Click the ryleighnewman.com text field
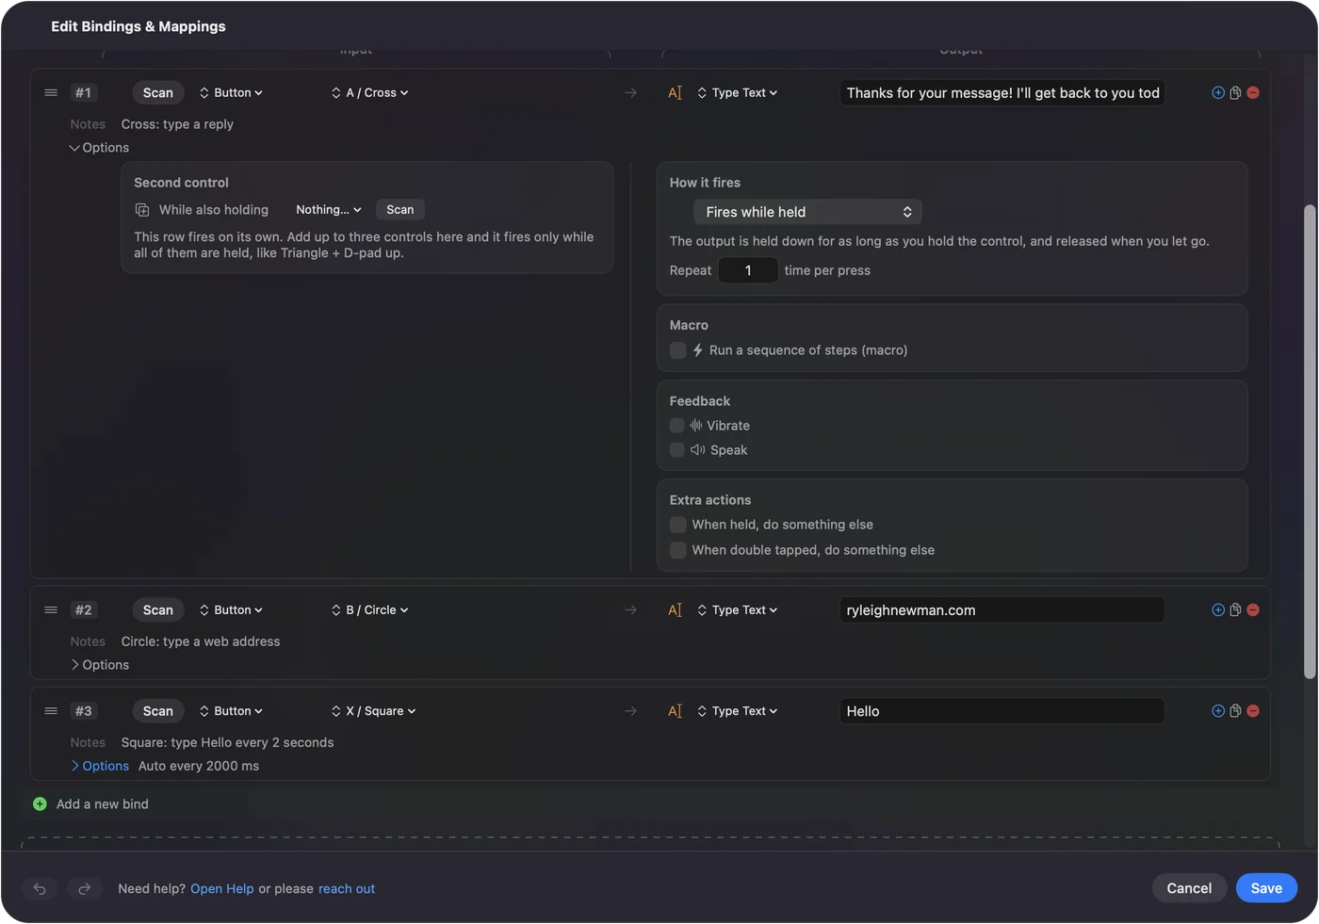Viewport: 1319px width, 924px height. (1001, 609)
